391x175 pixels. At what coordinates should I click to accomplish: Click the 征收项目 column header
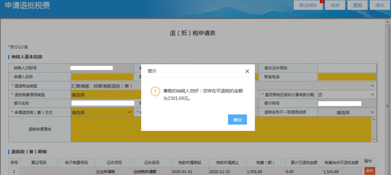point(114,162)
